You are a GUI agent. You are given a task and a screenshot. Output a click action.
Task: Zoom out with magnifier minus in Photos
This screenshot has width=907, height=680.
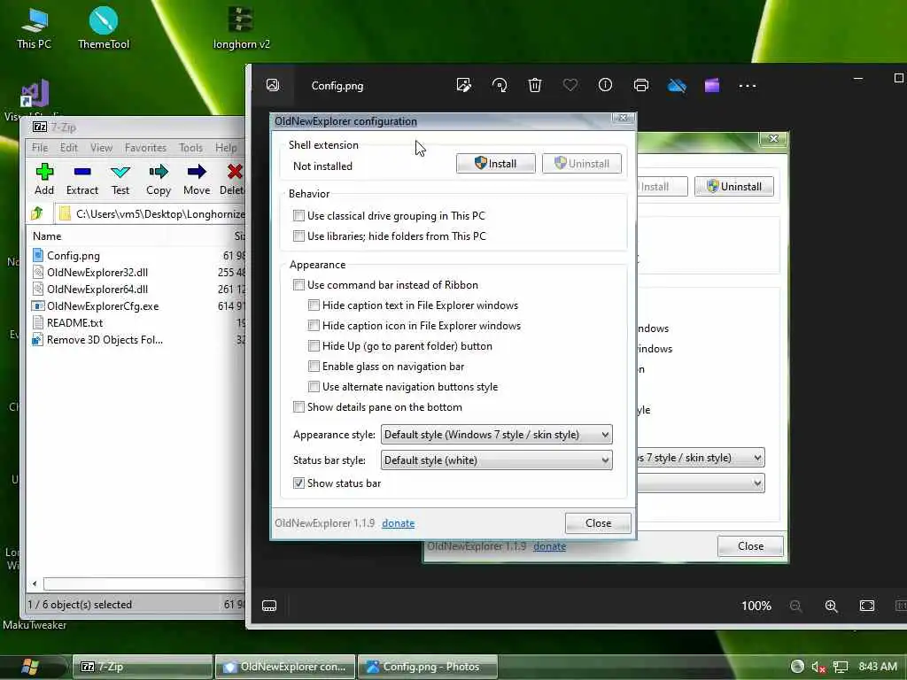796,606
